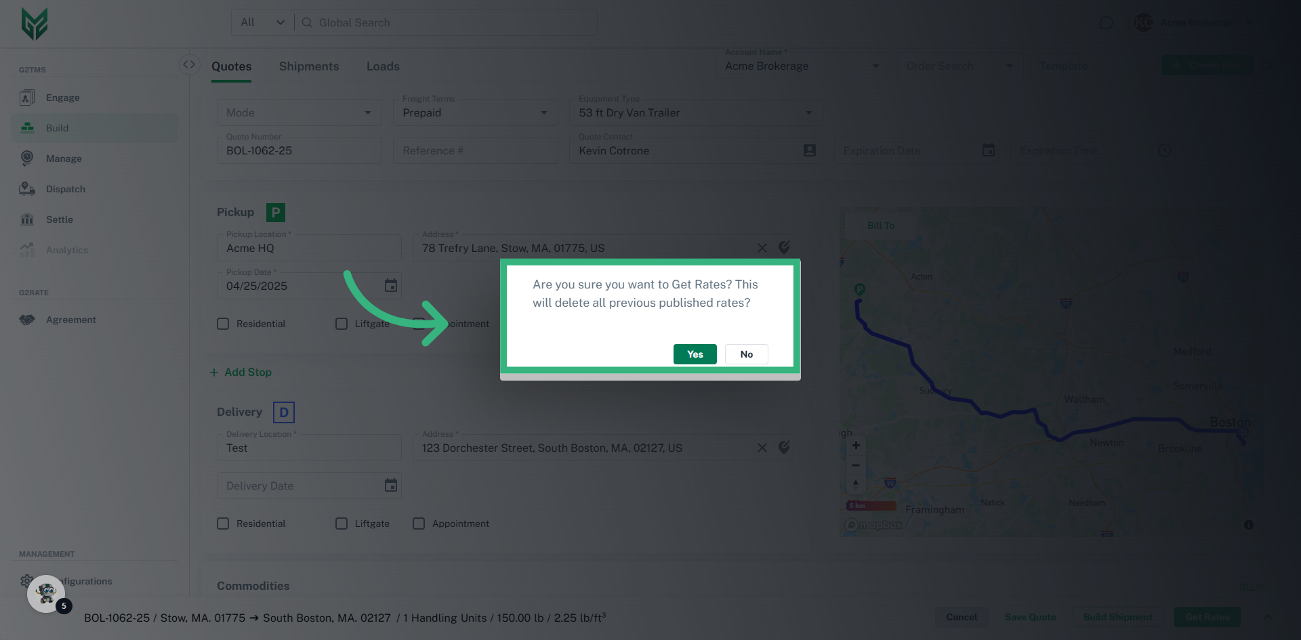Clear the pickup address with X
Image resolution: width=1301 pixels, height=640 pixels.
[x=762, y=248]
